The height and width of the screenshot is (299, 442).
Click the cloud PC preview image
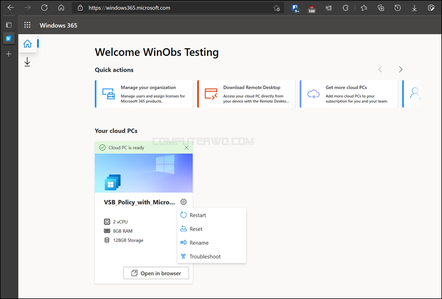coord(144,173)
